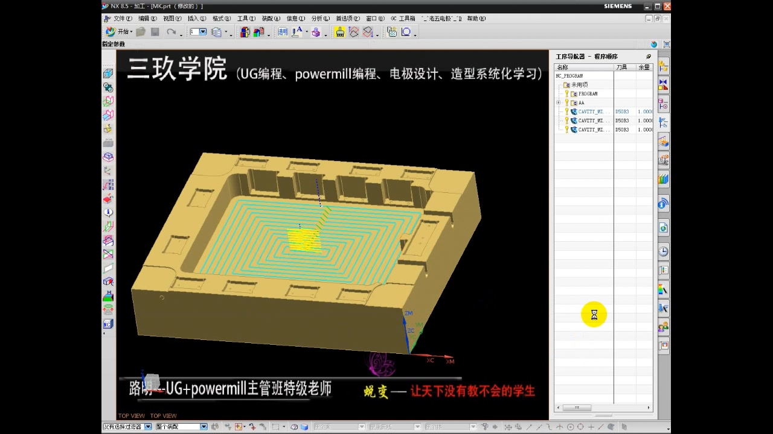Viewport: 773px width, 434px height.
Task: Open dropdown arrow beside layer settings icon
Action: pos(226,33)
